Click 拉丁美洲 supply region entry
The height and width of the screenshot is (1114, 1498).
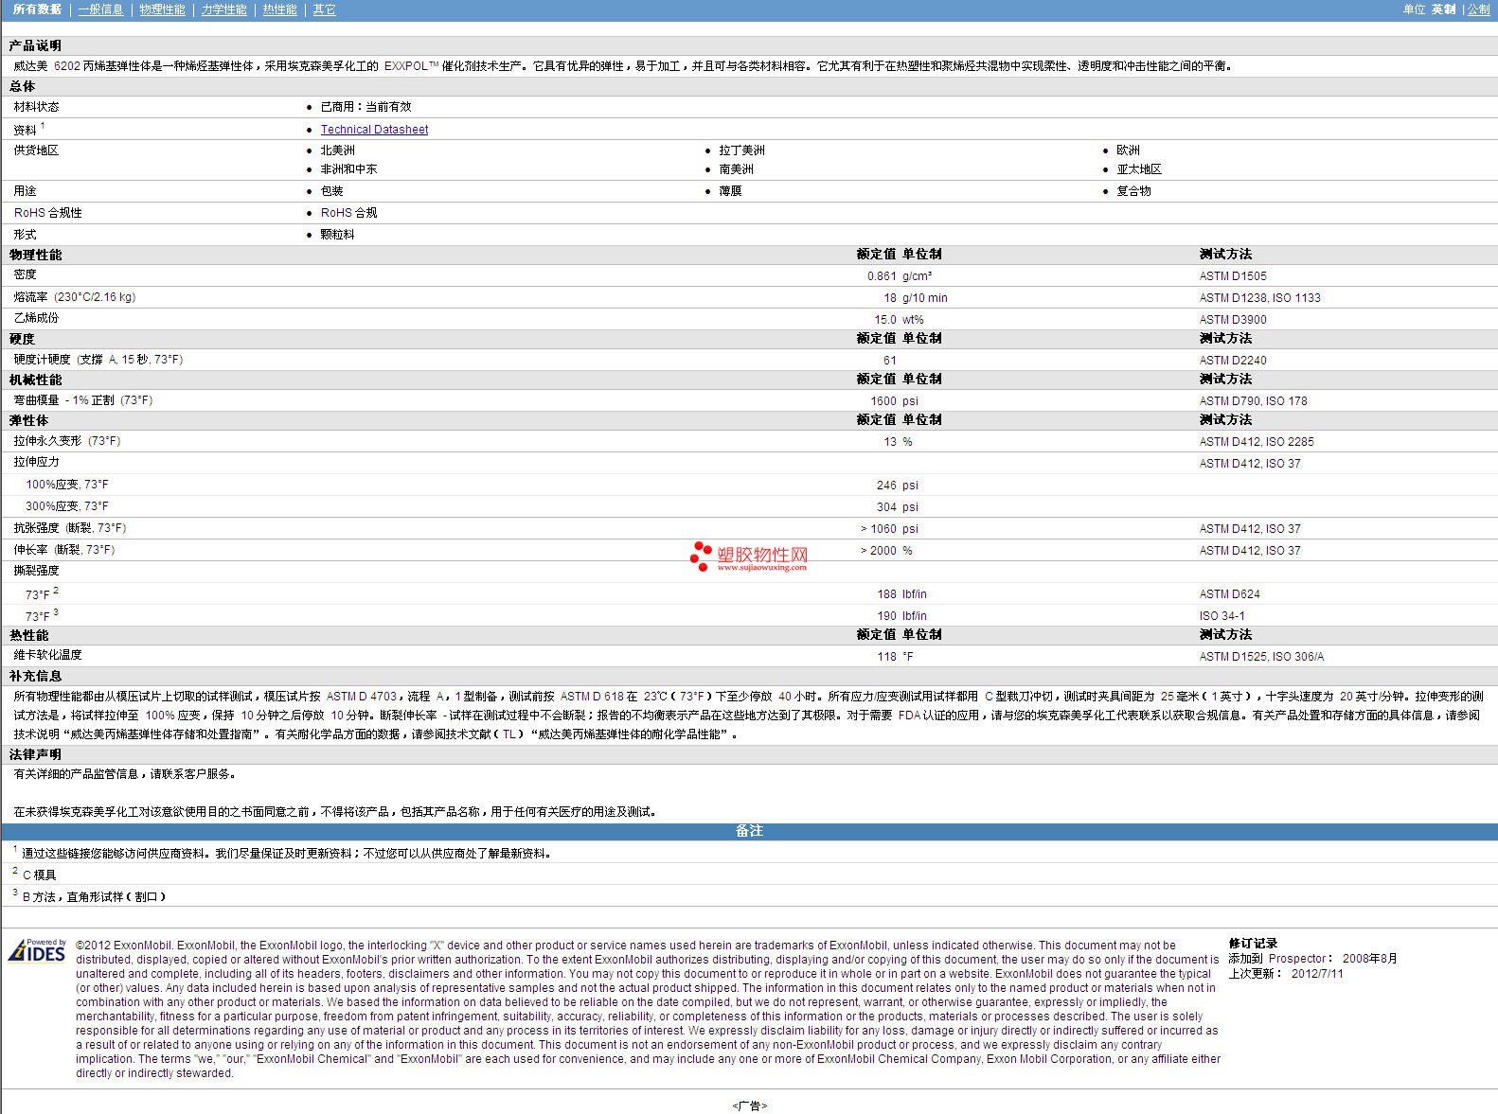(x=741, y=150)
